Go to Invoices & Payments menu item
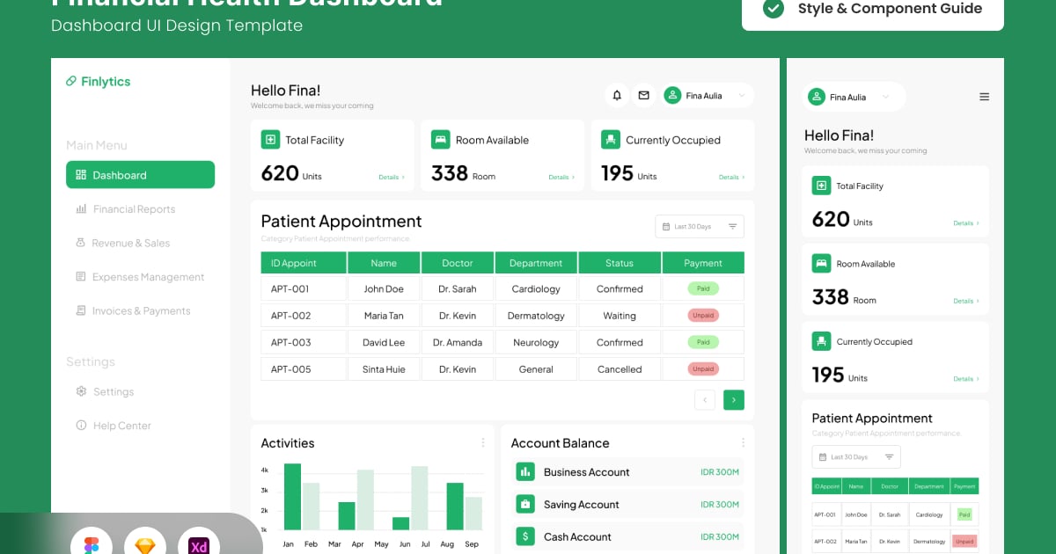This screenshot has width=1056, height=554. click(x=141, y=311)
